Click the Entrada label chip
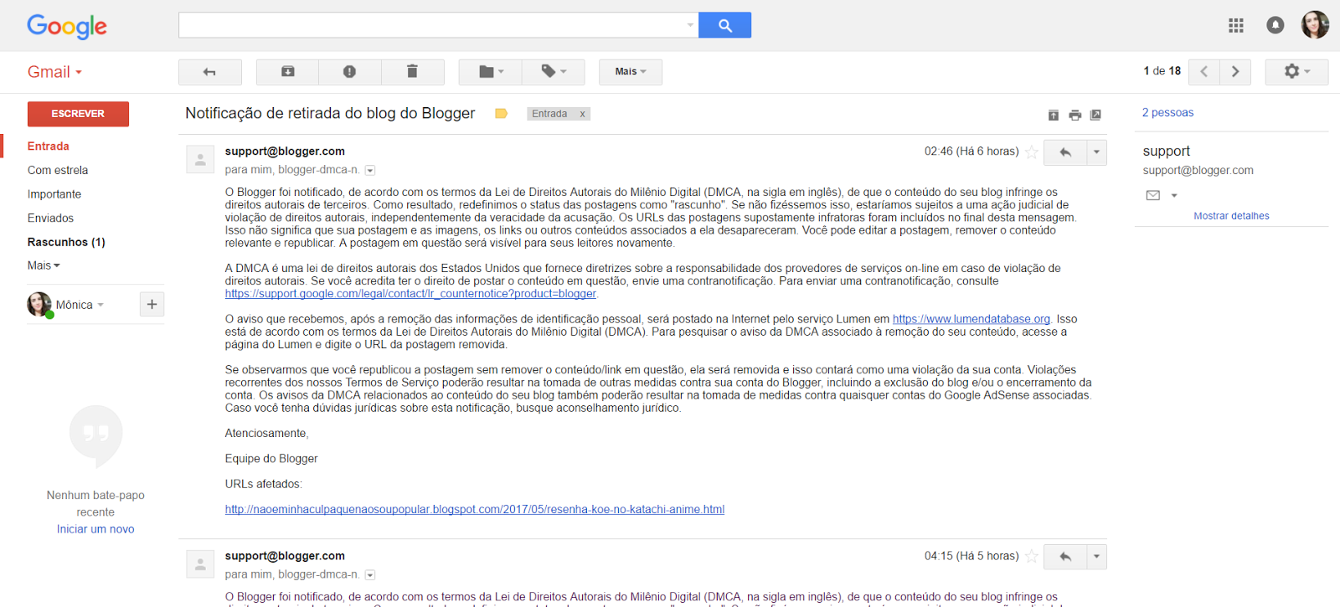 pos(549,114)
